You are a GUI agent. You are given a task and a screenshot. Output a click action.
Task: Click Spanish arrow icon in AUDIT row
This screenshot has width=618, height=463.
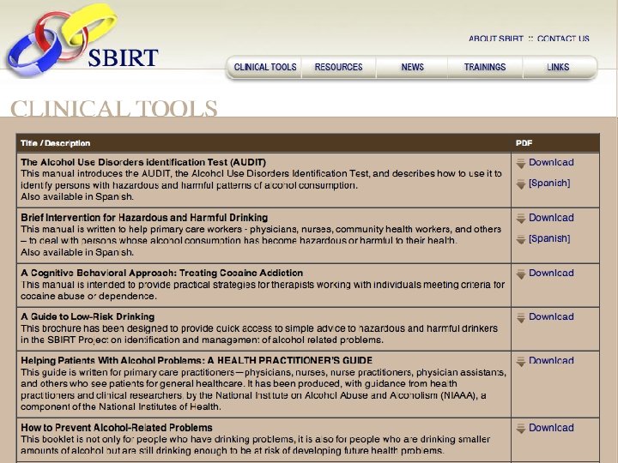(521, 183)
